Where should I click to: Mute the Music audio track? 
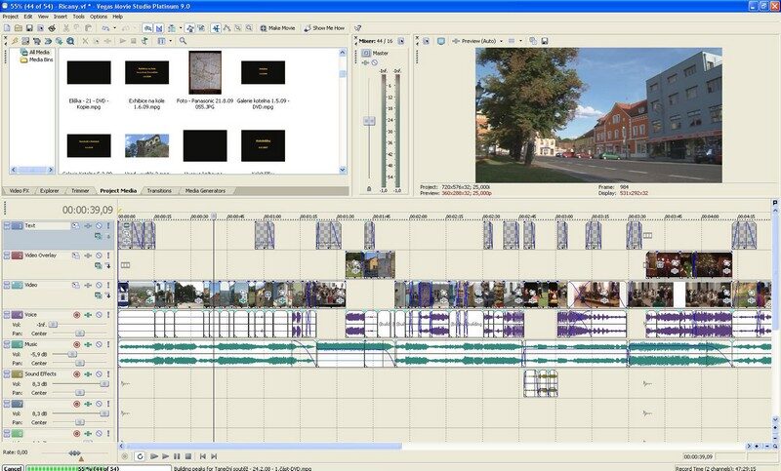pos(99,344)
